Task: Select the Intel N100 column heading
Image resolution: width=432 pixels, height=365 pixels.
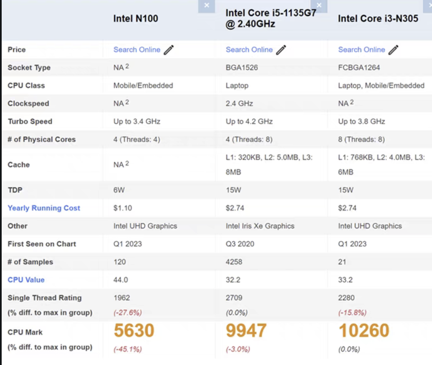Action: 136,18
